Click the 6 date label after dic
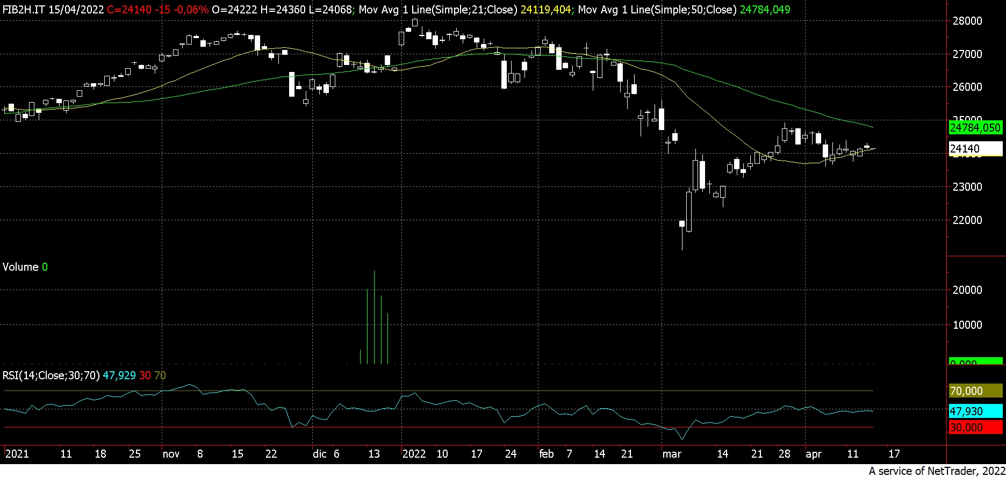This screenshot has width=1006, height=477. [x=336, y=454]
